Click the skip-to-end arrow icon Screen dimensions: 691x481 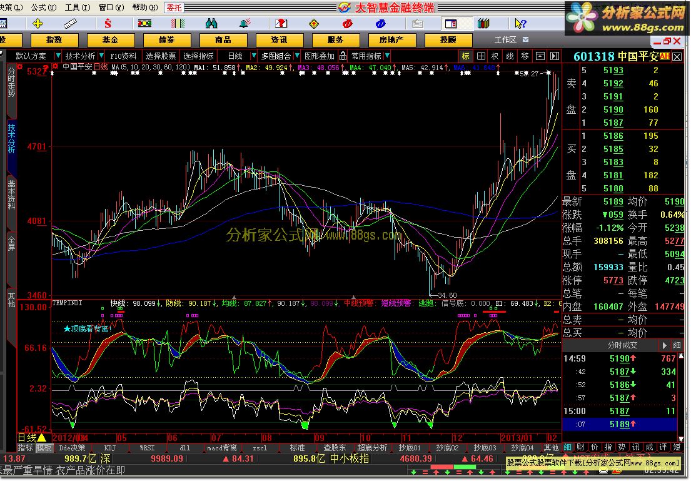coord(555,56)
